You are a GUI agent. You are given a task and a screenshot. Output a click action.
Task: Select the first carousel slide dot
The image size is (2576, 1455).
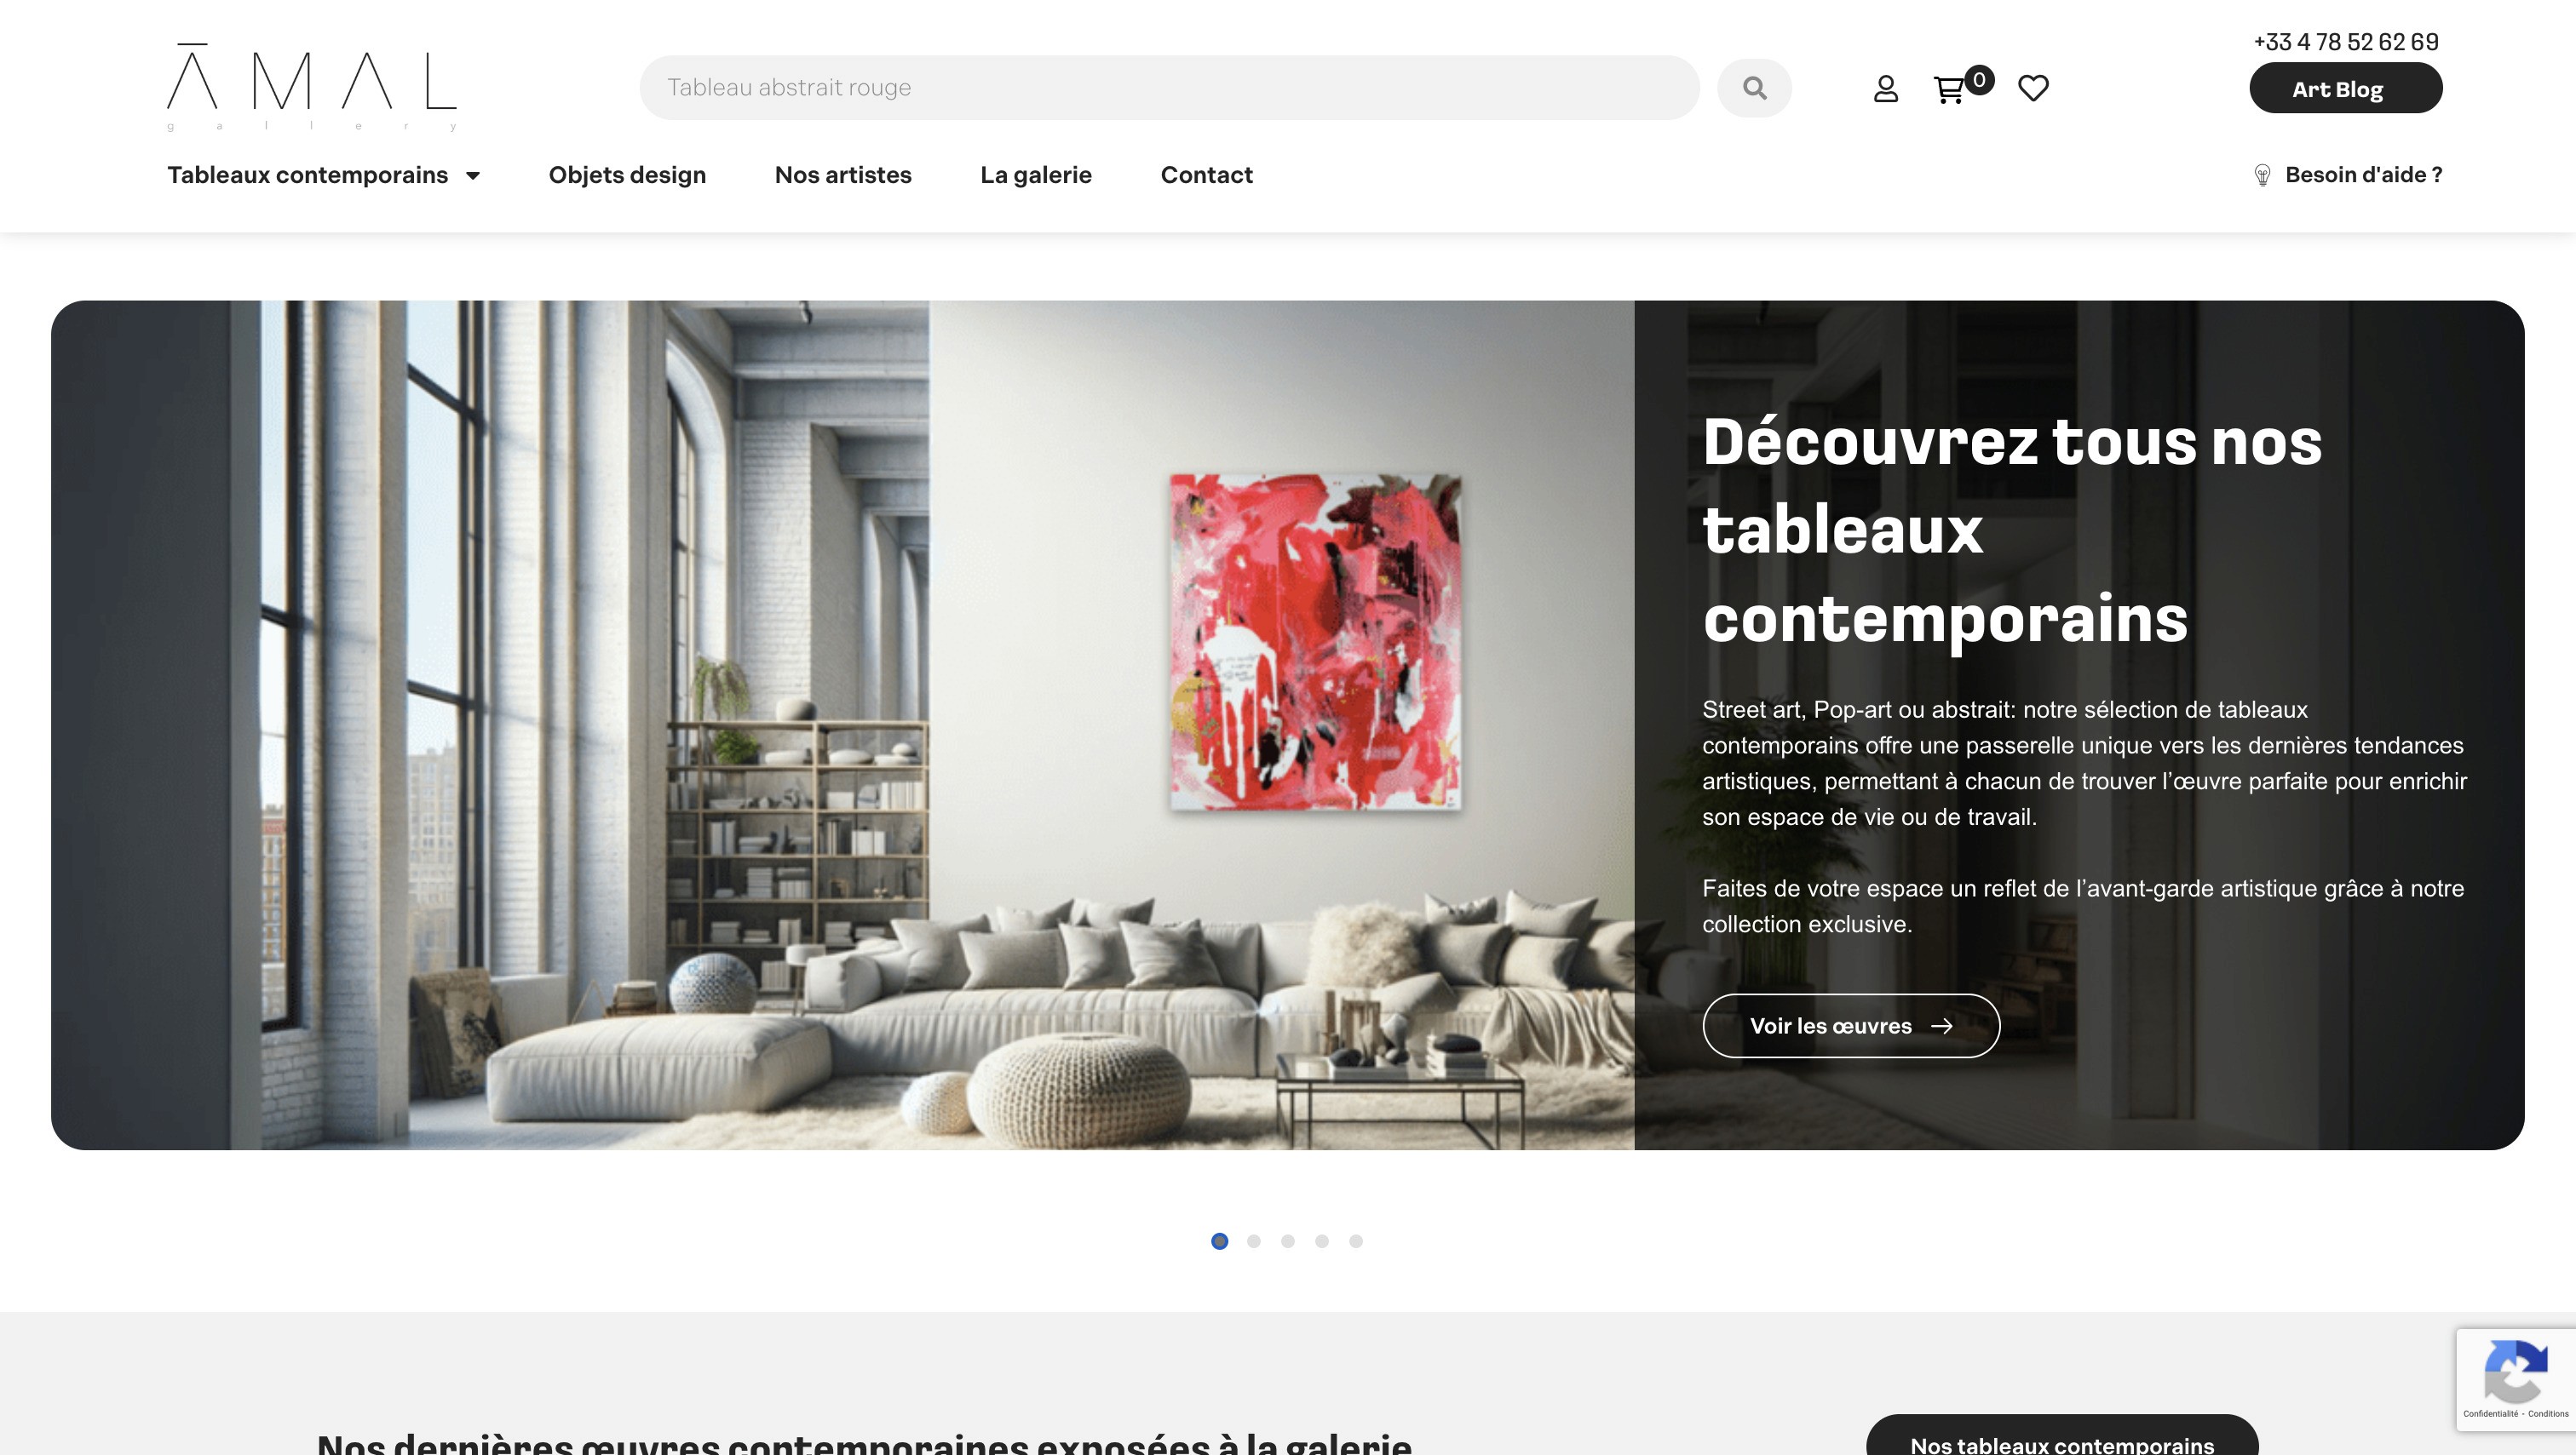(1219, 1241)
